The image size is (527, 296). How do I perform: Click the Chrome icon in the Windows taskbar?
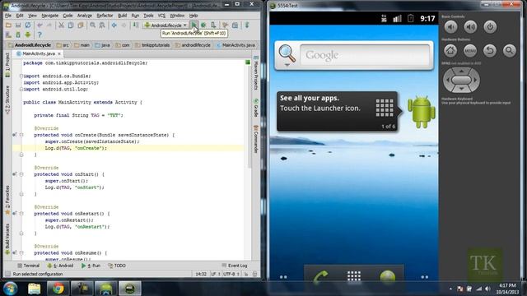click(x=58, y=288)
